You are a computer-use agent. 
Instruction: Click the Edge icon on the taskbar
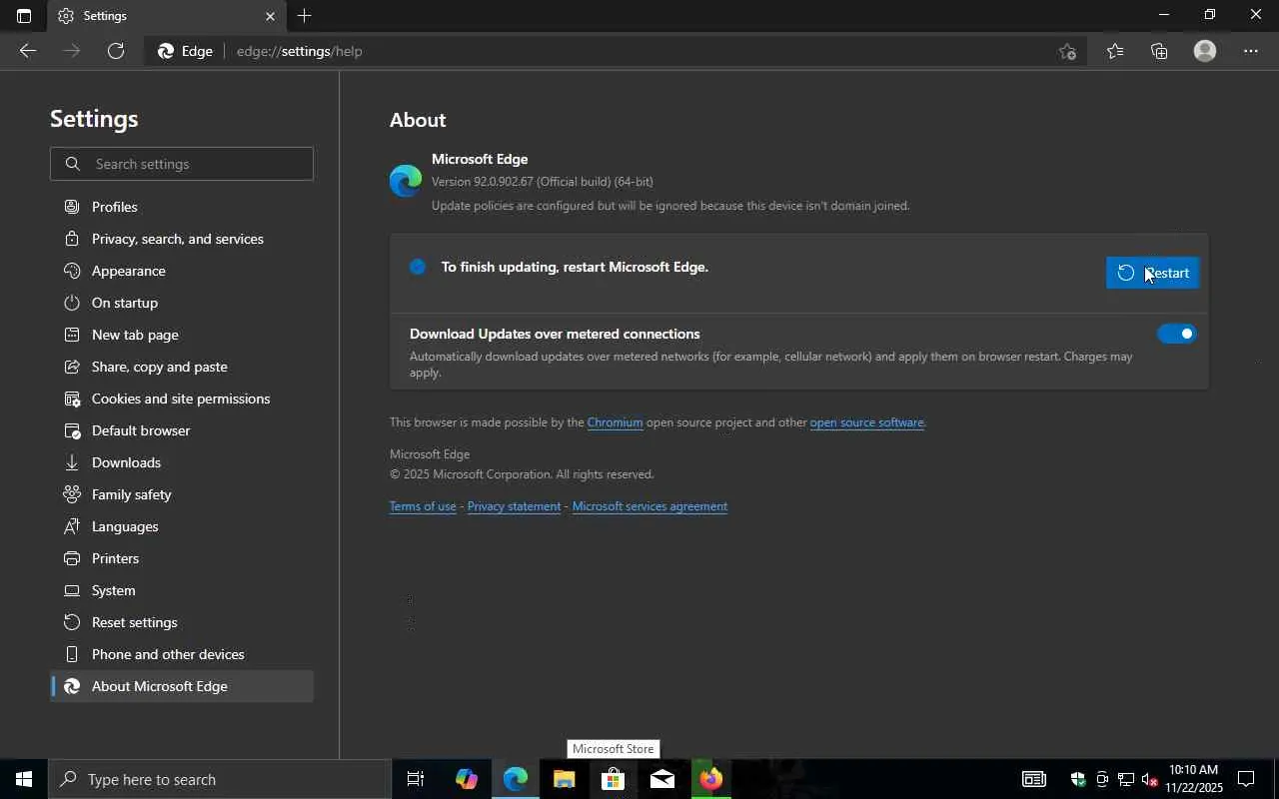coord(516,779)
